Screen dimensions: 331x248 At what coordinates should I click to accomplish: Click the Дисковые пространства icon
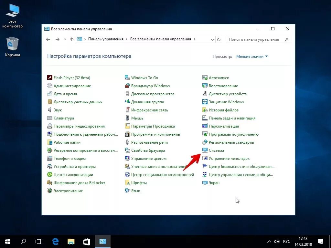click(x=127, y=94)
